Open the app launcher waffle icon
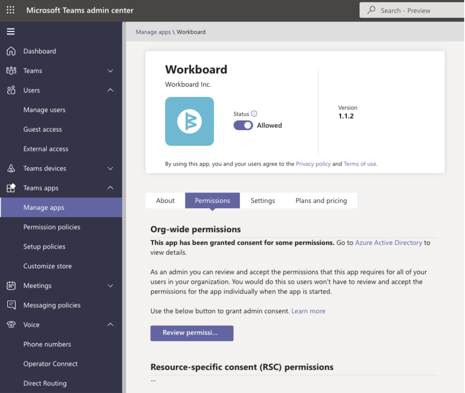This screenshot has height=393, width=465. (x=11, y=10)
